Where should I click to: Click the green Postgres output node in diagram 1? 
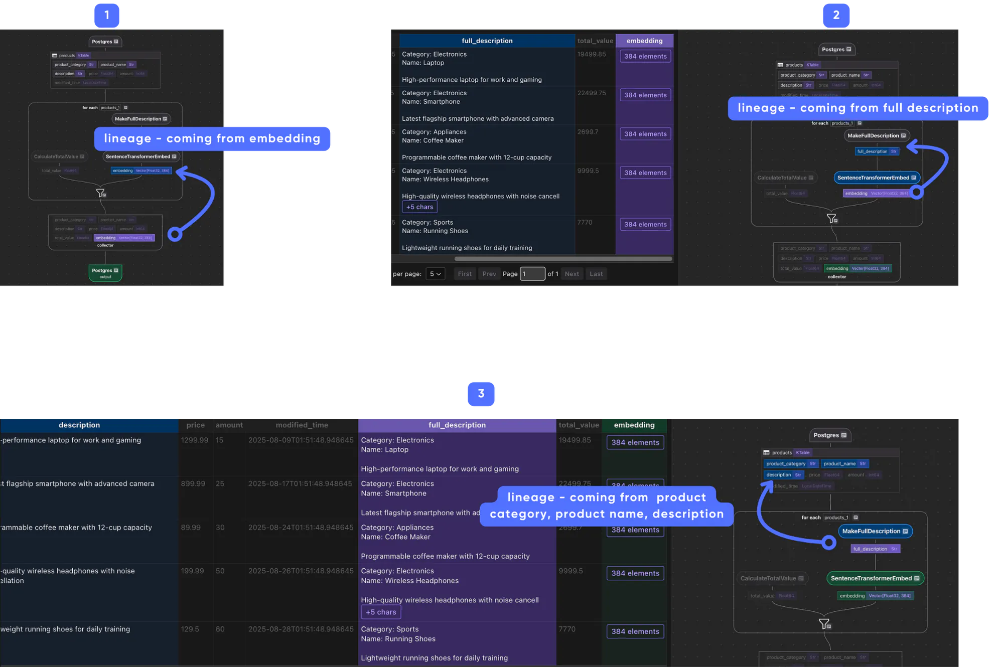(x=105, y=272)
